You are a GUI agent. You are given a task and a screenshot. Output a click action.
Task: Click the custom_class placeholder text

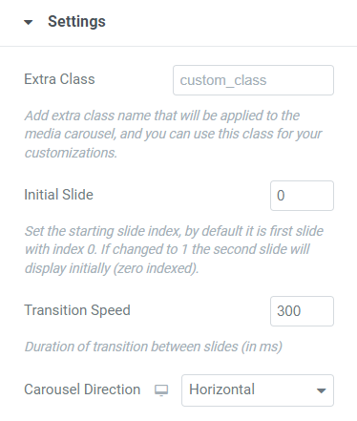coord(223,80)
